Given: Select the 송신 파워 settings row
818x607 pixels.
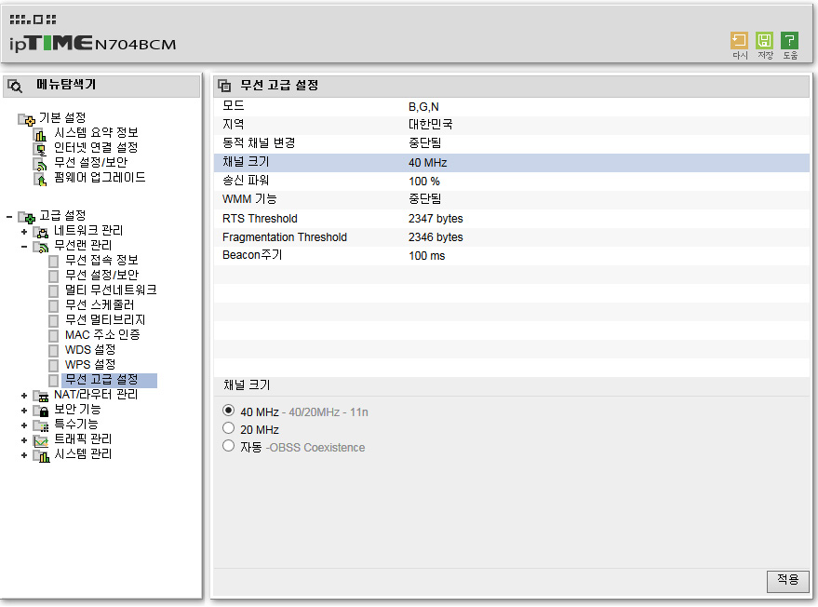Looking at the screenshot, I should coord(511,181).
